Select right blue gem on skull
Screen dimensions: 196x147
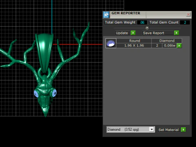54,93
